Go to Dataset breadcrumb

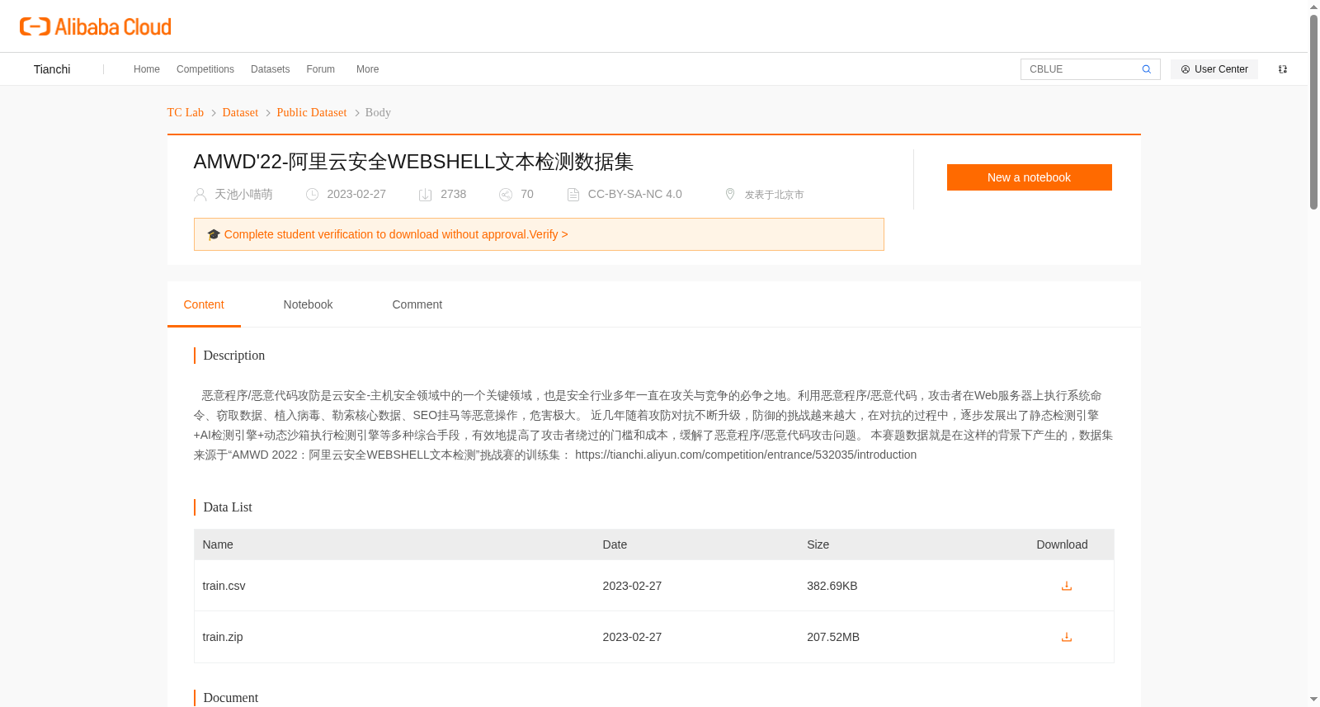click(x=240, y=112)
